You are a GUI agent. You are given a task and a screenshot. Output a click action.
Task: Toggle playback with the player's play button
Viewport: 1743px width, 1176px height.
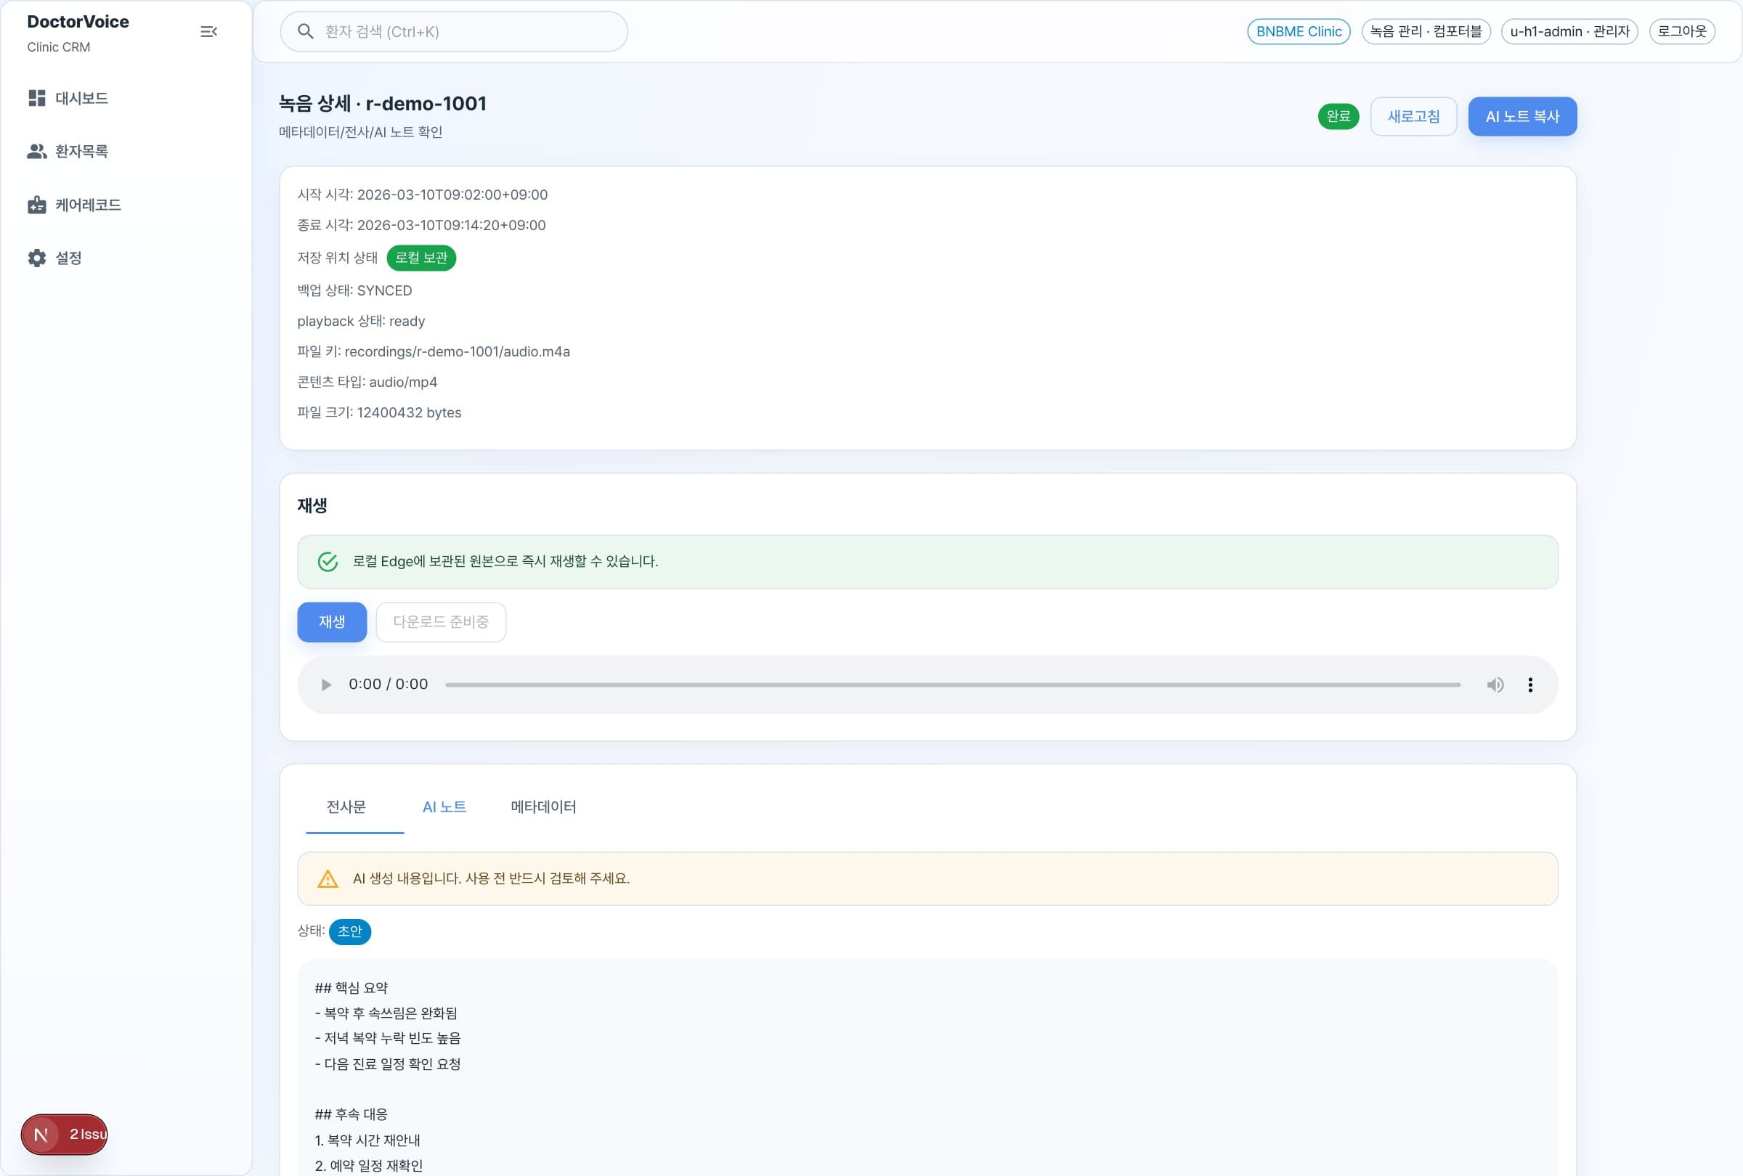coord(325,684)
